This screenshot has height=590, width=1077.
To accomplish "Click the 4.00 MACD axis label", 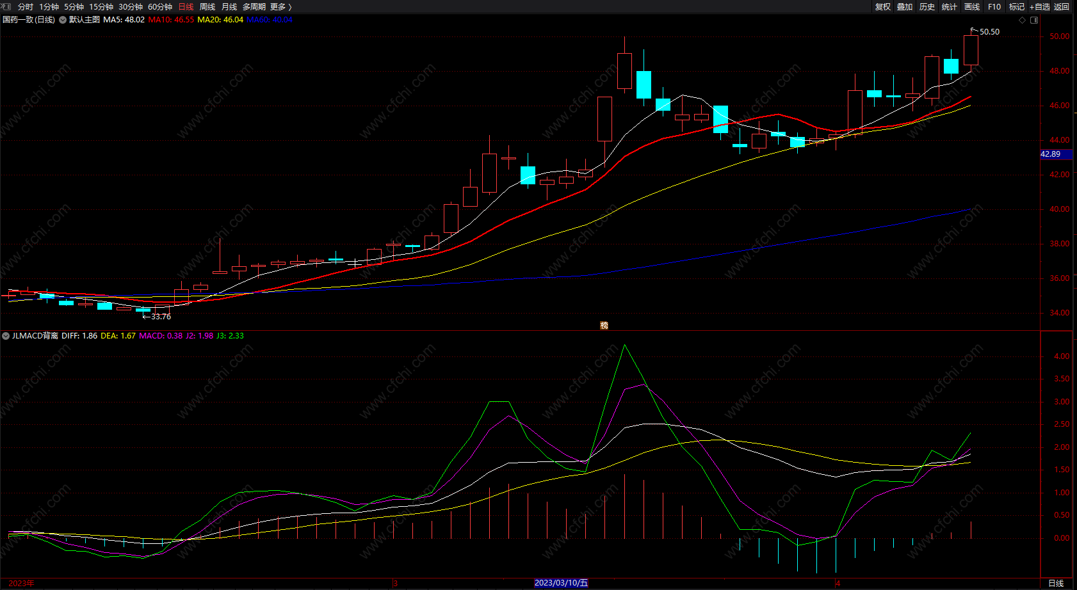I will 1062,356.
